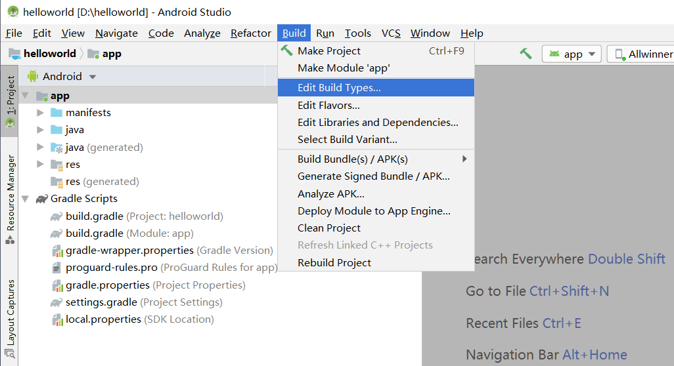Open the Tools menu

point(357,33)
